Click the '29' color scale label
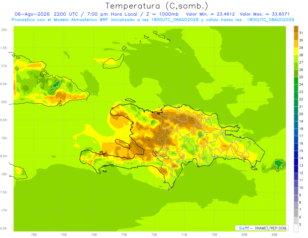This screenshot has height=238, width=308. 301,48
